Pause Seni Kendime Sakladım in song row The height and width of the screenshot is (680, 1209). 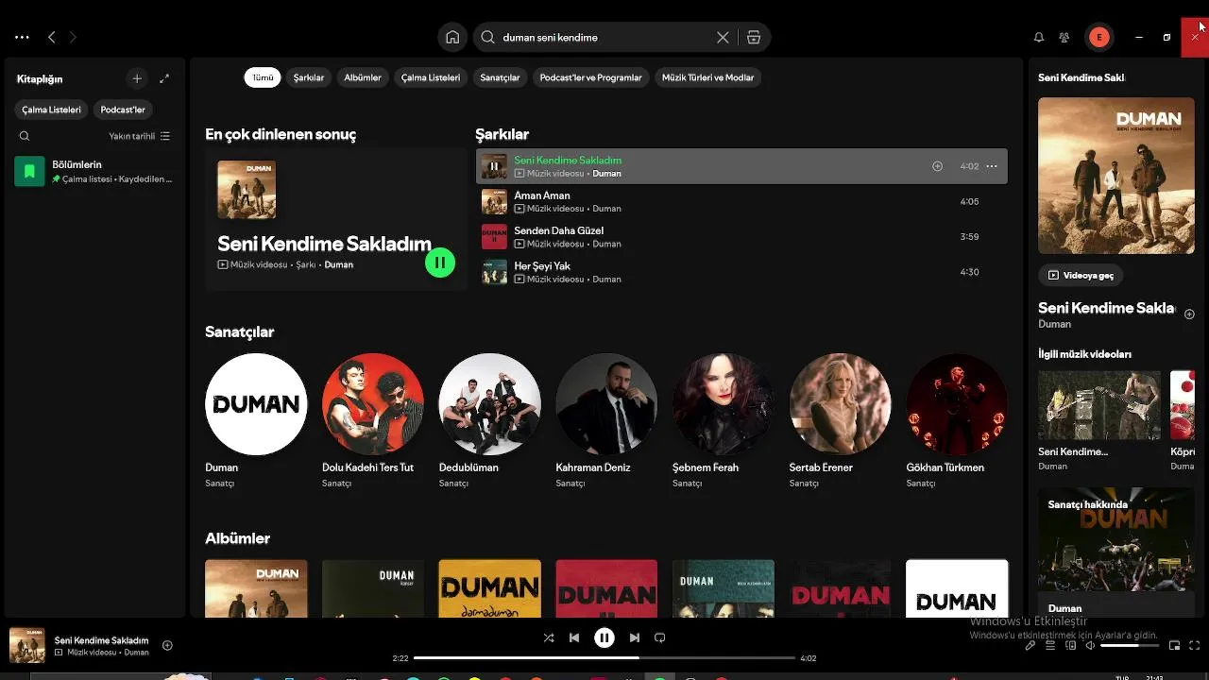tap(494, 166)
